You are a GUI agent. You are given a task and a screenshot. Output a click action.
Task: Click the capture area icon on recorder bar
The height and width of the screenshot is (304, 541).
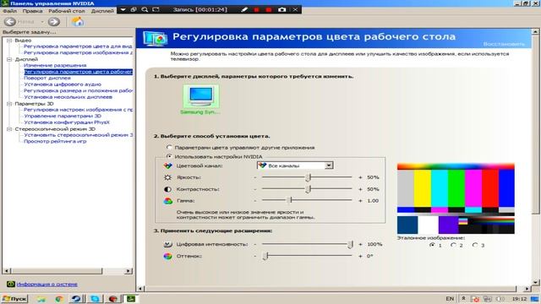point(156,9)
